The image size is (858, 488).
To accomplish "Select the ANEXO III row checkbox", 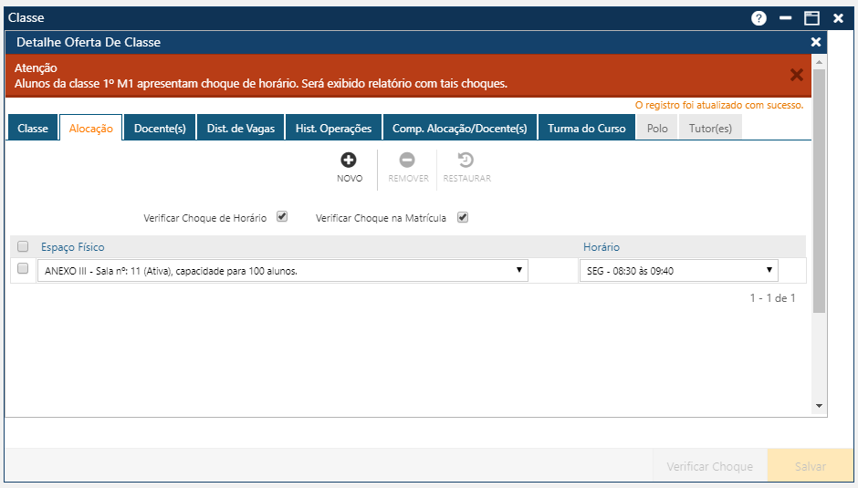I will (23, 269).
